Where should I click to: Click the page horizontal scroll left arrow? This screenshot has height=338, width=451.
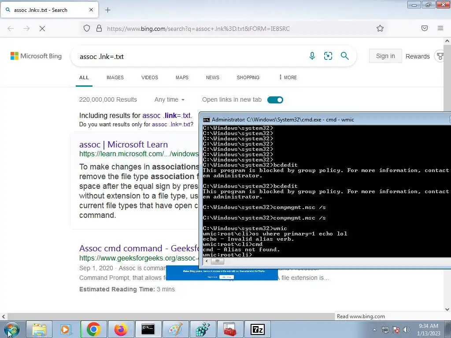pyautogui.click(x=4, y=316)
